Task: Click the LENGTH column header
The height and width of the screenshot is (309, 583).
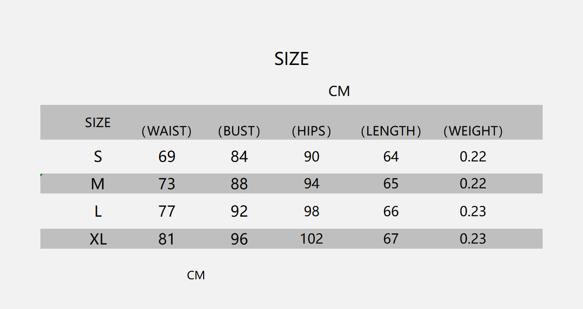Action: click(x=391, y=131)
